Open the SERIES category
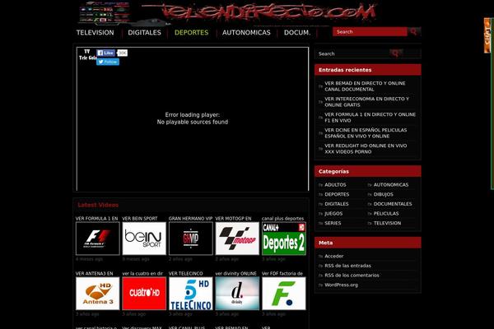 click(333, 223)
